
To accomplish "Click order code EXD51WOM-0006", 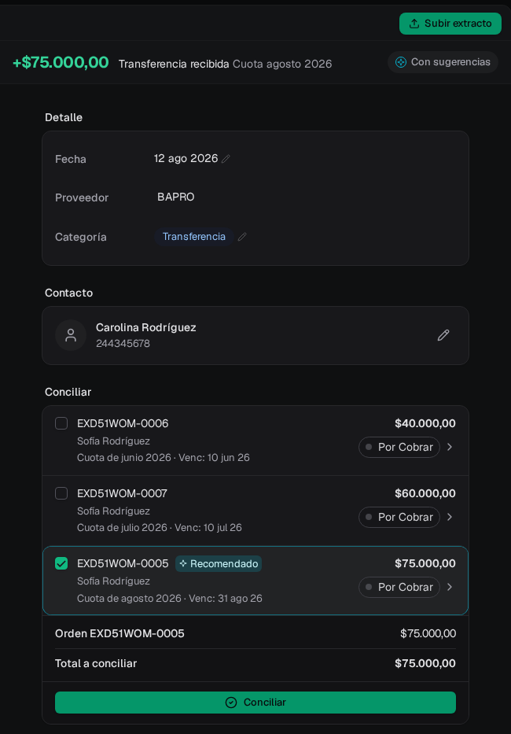I will [x=123, y=423].
